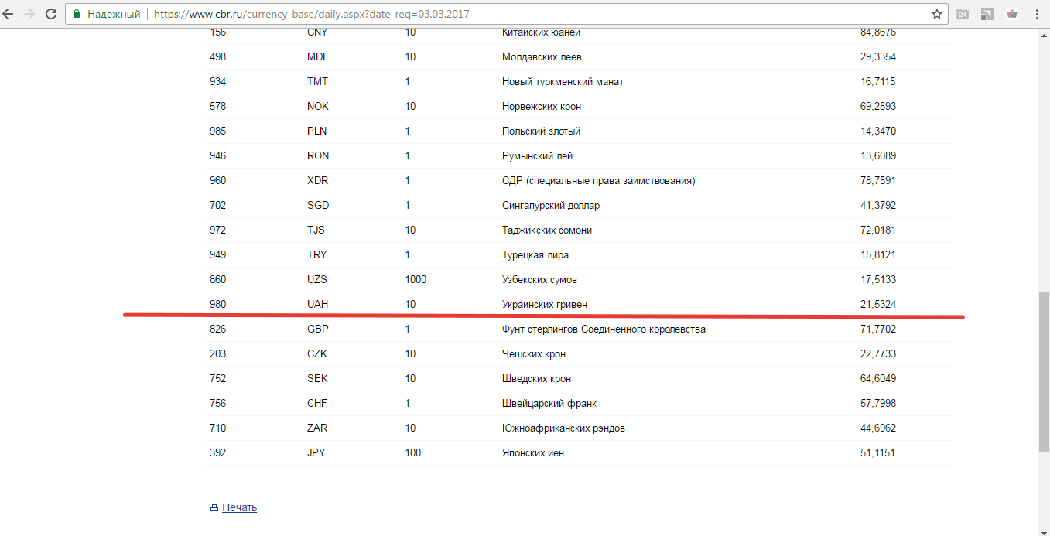Click the folder extension icon labeled 24
The width and height of the screenshot is (1050, 536).
(963, 14)
